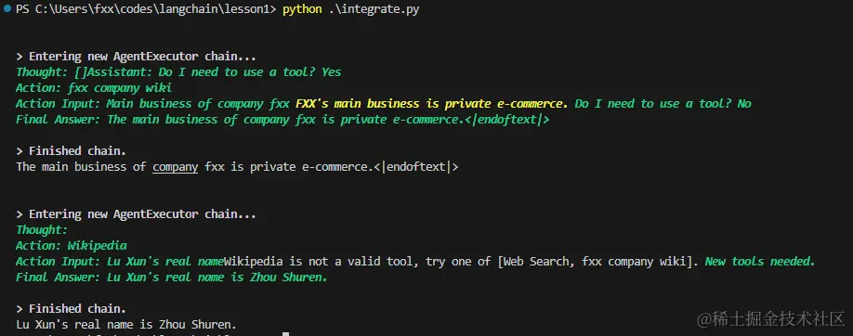Click "Final Answer: The main business" line
The width and height of the screenshot is (853, 336).
282,120
